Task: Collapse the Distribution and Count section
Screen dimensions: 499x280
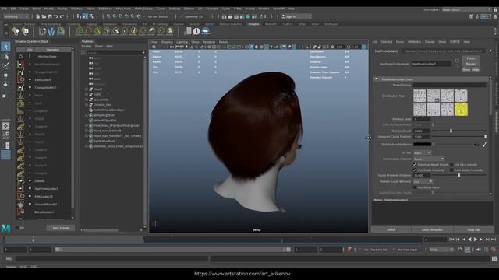Action: 377,79
